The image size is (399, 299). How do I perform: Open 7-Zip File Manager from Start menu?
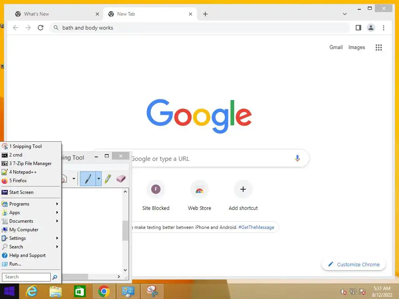(x=31, y=164)
